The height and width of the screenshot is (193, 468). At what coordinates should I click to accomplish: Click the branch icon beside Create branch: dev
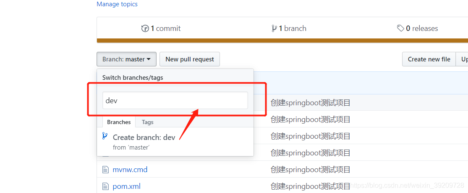click(105, 136)
